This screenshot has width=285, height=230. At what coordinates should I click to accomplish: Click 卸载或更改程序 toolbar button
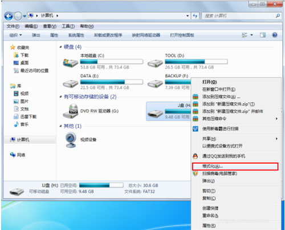(x=108, y=35)
